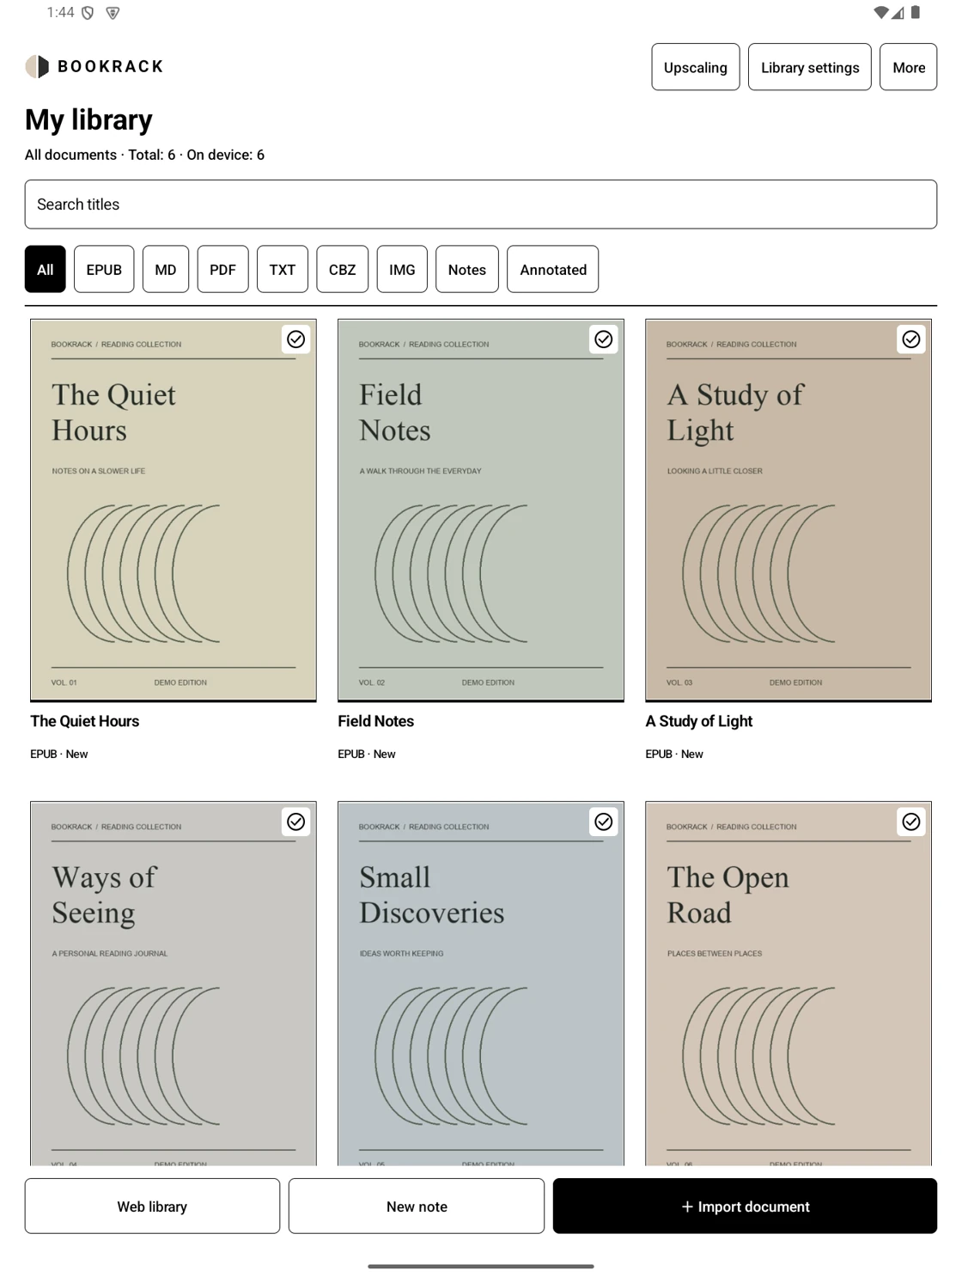Click Field Notes title below cover
The width and height of the screenshot is (962, 1283).
click(x=376, y=721)
